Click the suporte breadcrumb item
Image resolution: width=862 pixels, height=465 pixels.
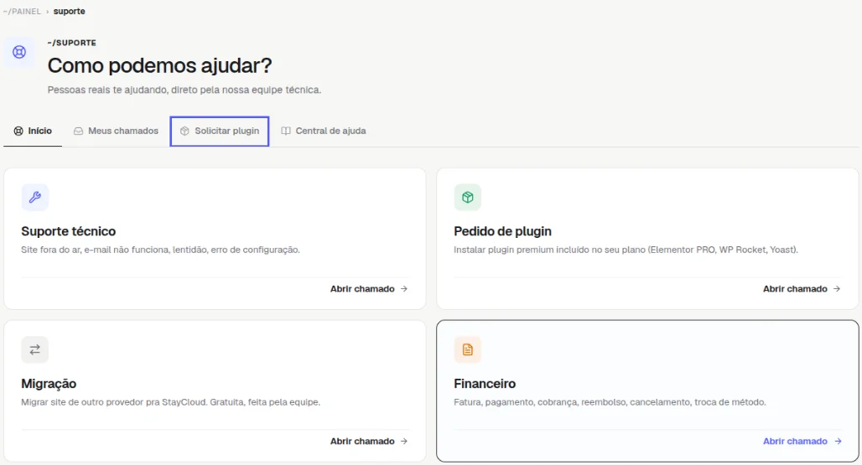[70, 11]
